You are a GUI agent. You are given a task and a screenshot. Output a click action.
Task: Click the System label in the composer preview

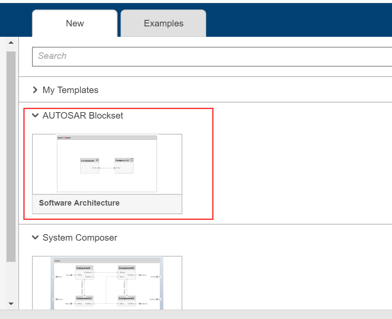(57, 261)
